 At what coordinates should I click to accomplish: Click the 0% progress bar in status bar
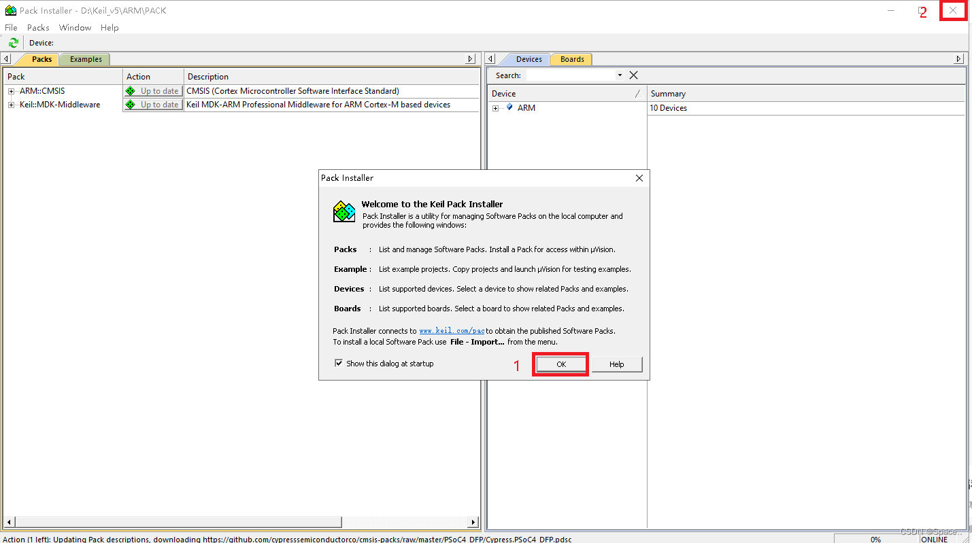[875, 539]
